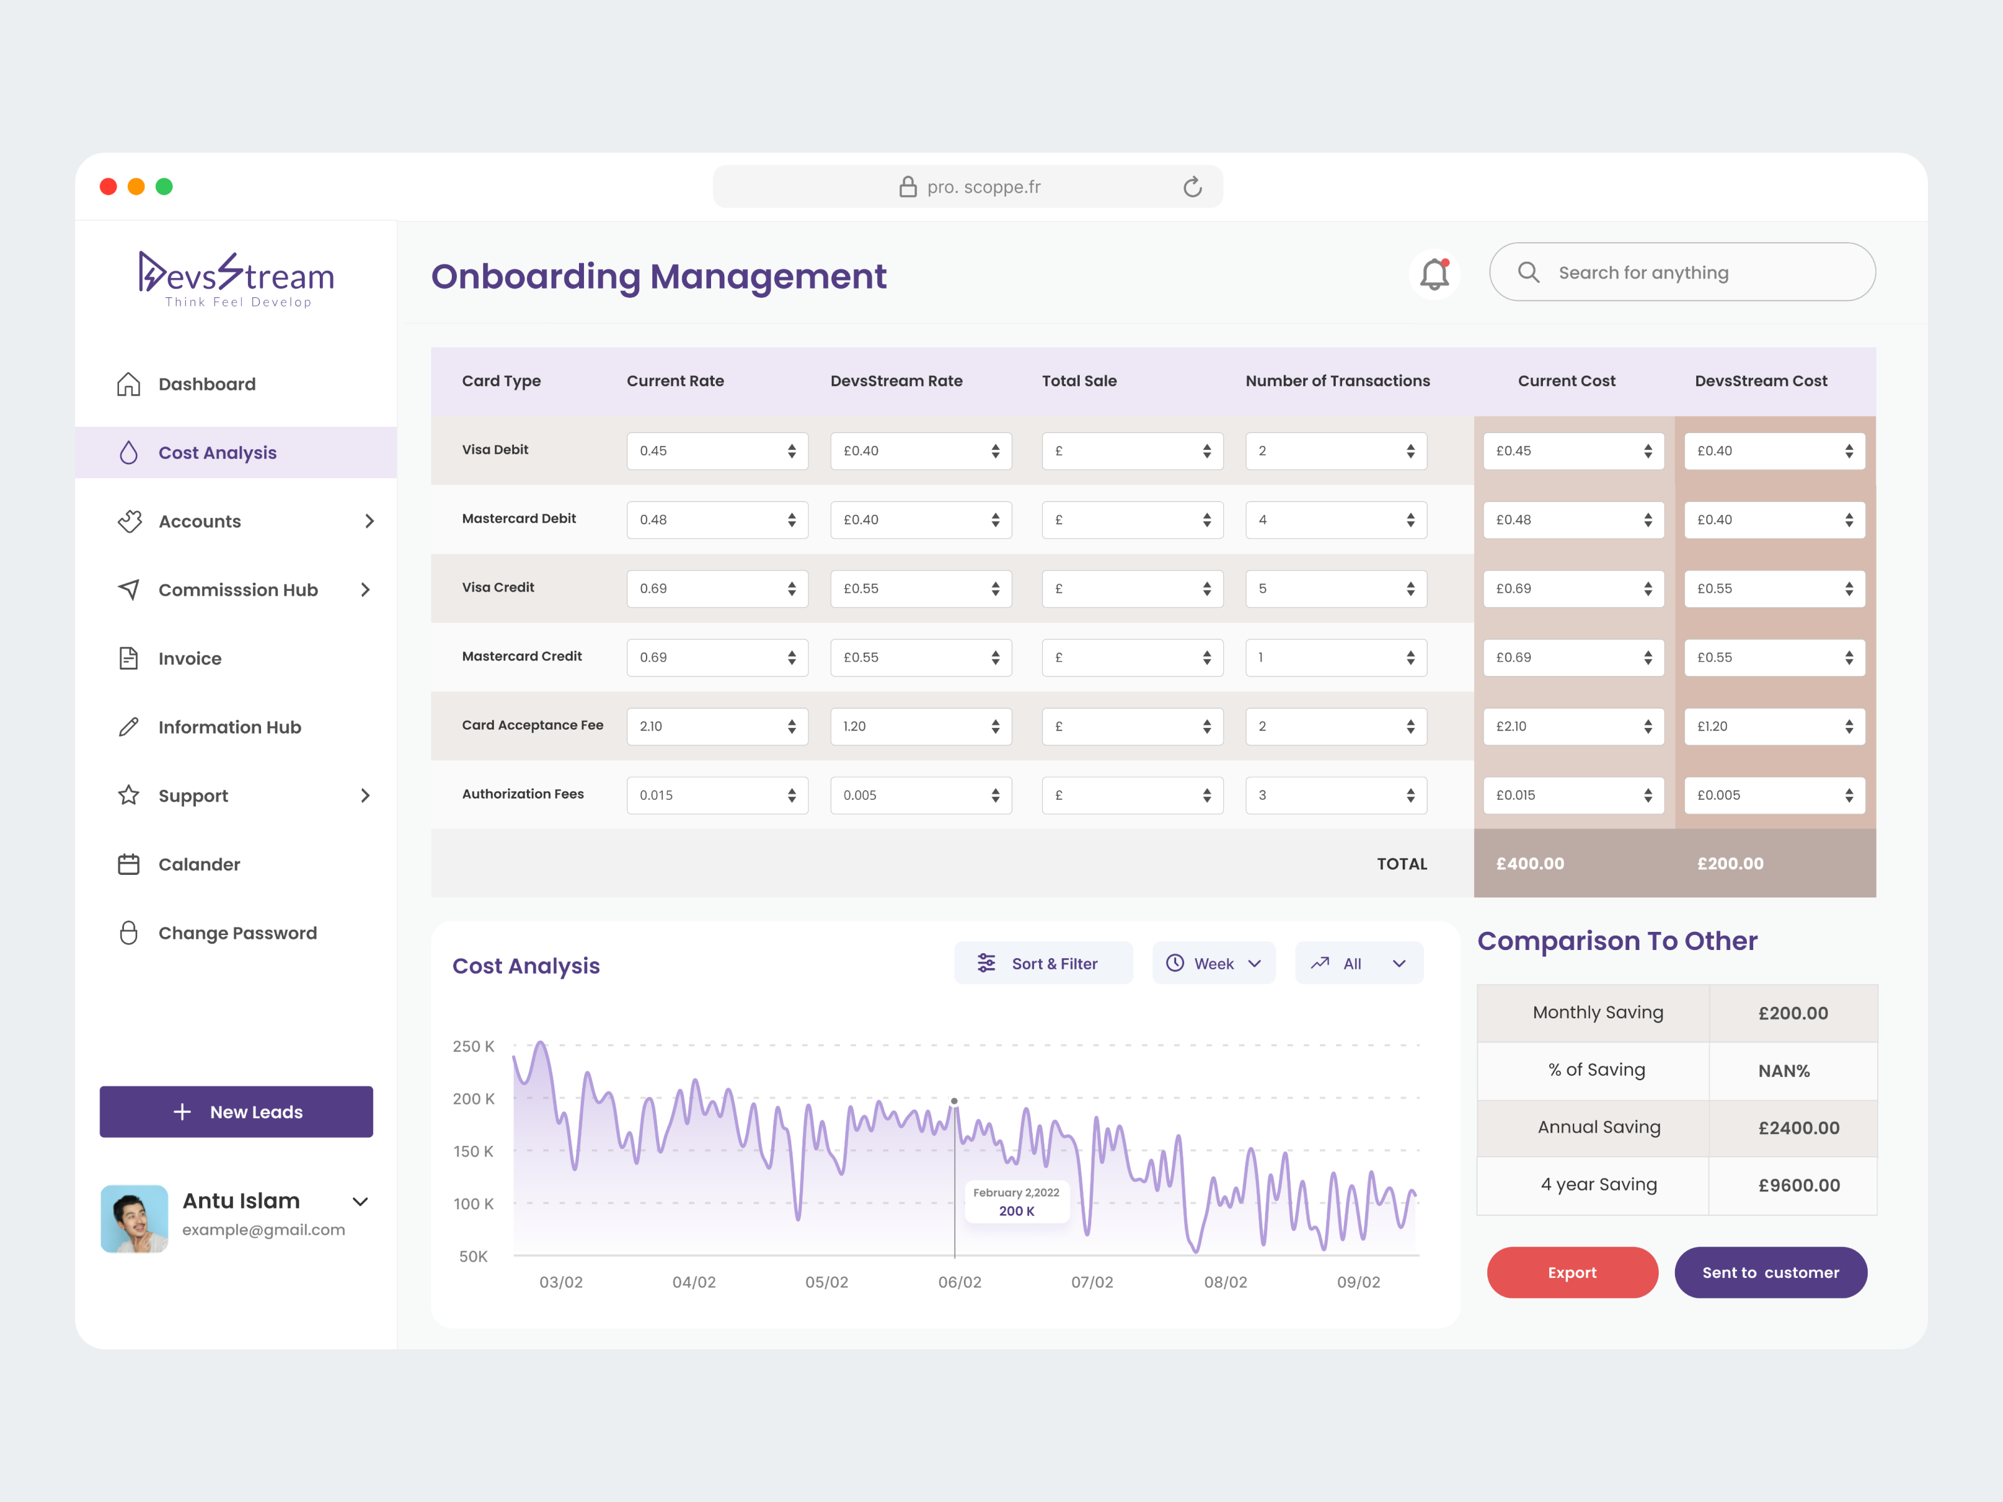Open the Week period dropdown
The width and height of the screenshot is (2003, 1502).
[x=1214, y=963]
